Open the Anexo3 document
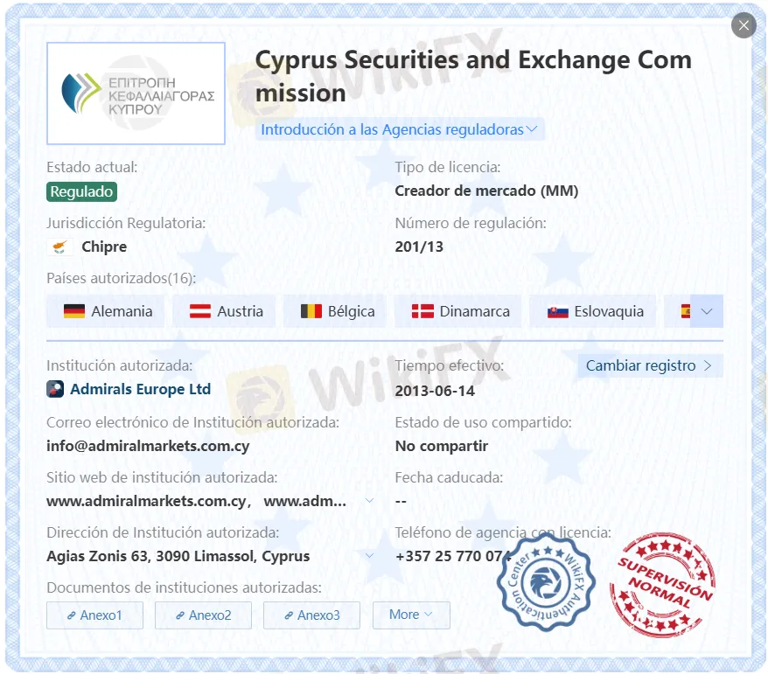 (312, 615)
